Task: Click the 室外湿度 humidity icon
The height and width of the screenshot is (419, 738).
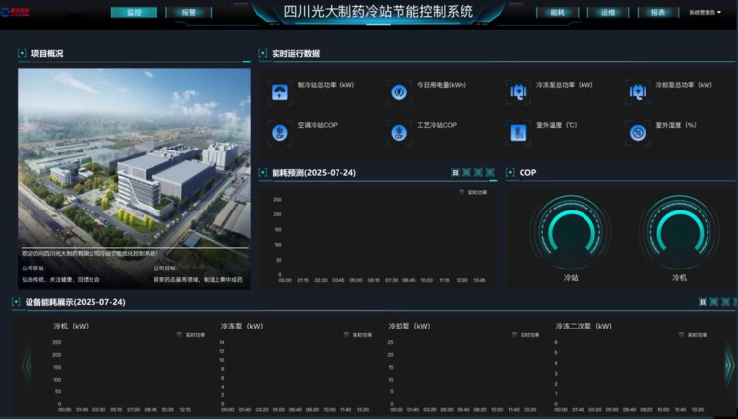Action: pyautogui.click(x=638, y=132)
